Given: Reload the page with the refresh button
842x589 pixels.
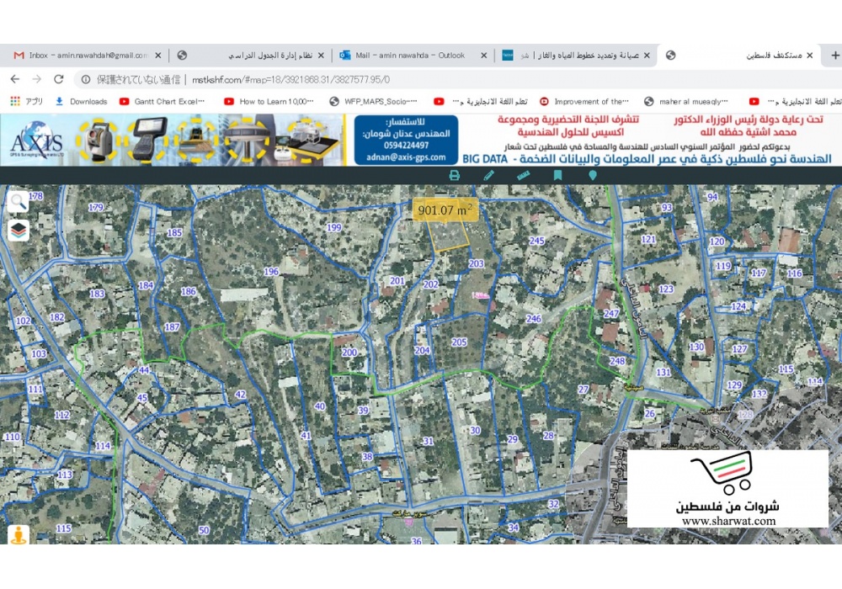Looking at the screenshot, I should (x=59, y=79).
